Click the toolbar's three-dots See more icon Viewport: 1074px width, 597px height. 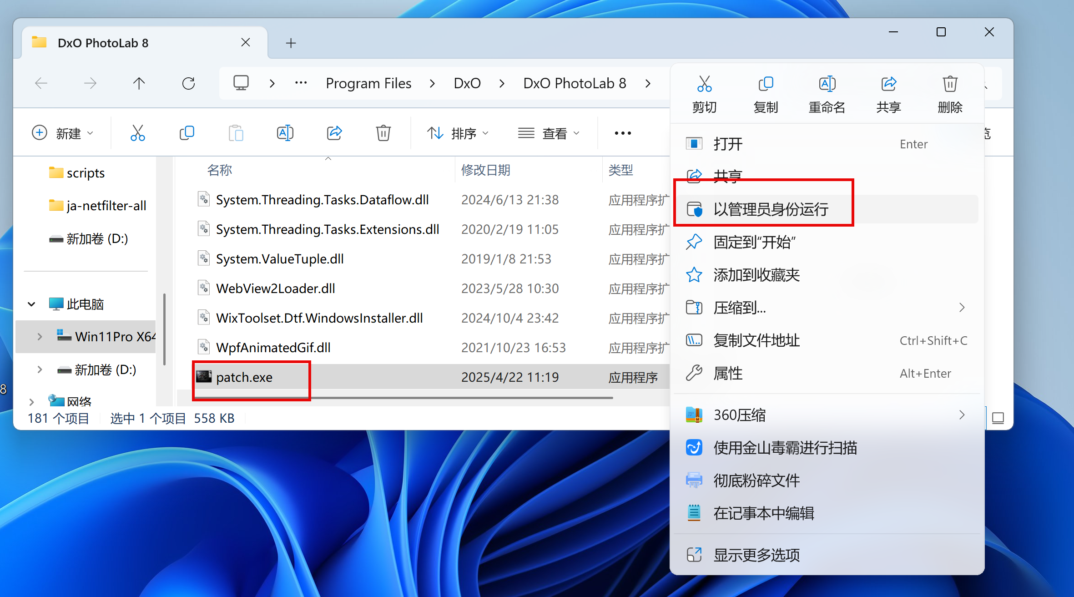pos(623,133)
